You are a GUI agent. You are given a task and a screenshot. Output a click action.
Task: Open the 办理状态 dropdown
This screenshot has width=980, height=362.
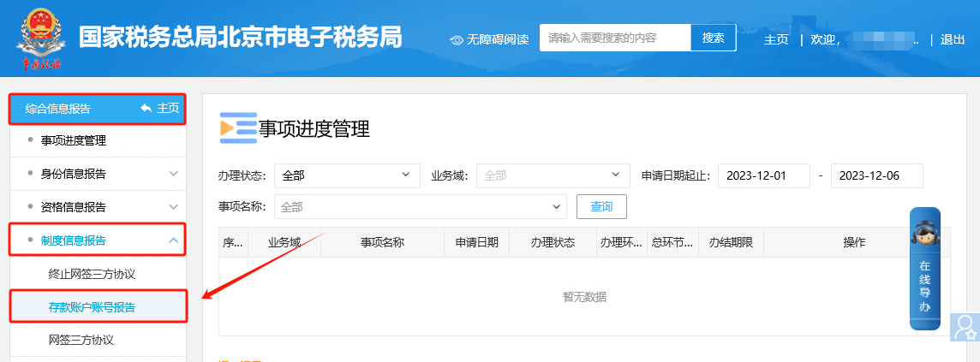tap(347, 175)
